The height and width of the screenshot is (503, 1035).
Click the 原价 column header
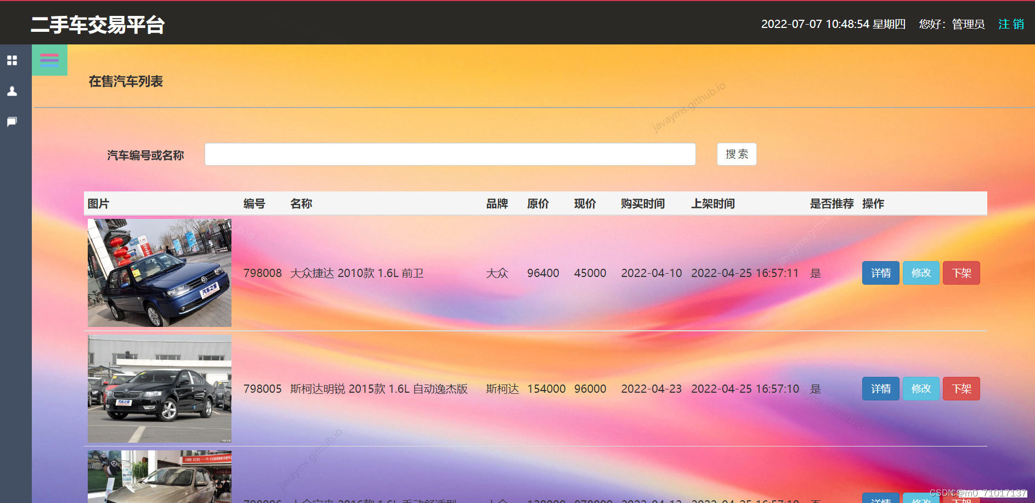coord(538,204)
